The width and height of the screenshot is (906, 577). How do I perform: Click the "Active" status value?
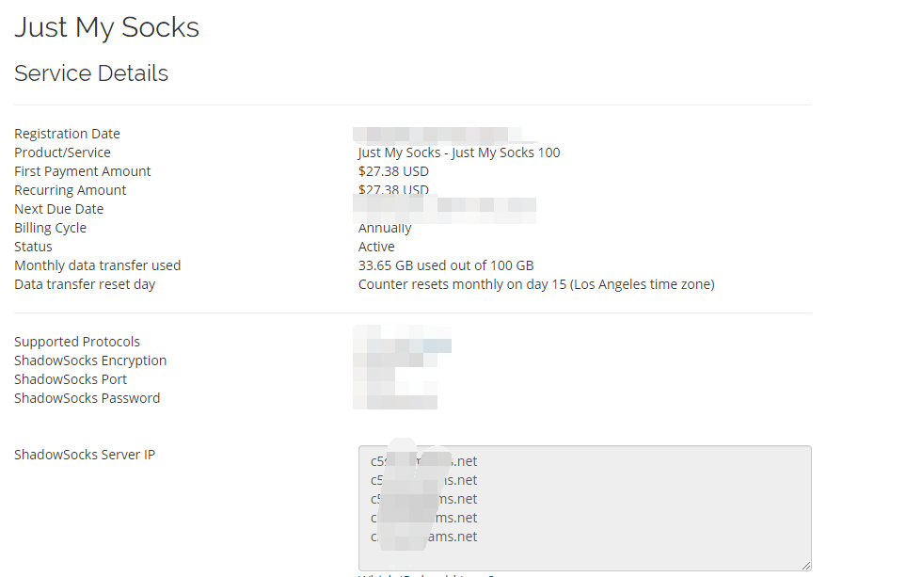pos(376,247)
